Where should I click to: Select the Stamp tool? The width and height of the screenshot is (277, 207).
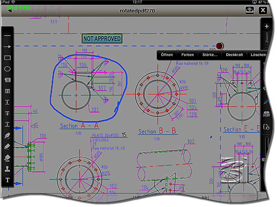[7, 169]
